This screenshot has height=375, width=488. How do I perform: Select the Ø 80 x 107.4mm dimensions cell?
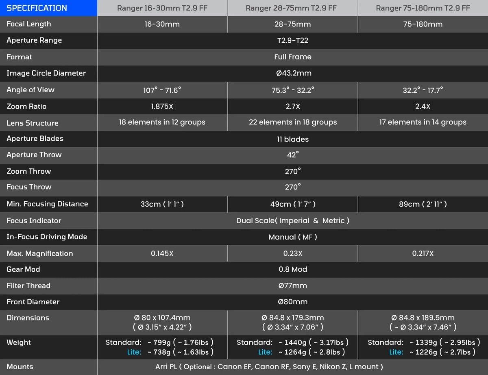[x=162, y=322]
